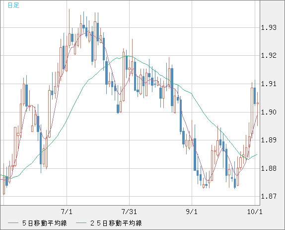Click the 7/1 date axis label

coord(67,212)
